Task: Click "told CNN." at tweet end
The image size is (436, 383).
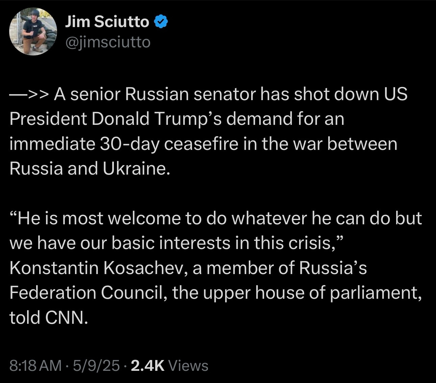Action: [x=49, y=317]
